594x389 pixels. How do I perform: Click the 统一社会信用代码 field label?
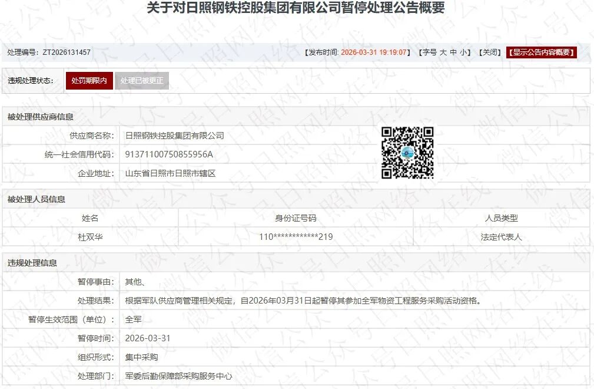tap(79, 154)
